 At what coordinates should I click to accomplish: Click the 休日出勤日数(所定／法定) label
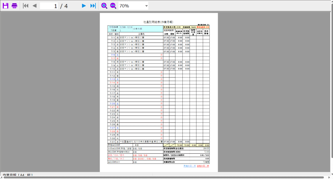pyautogui.click(x=120, y=148)
